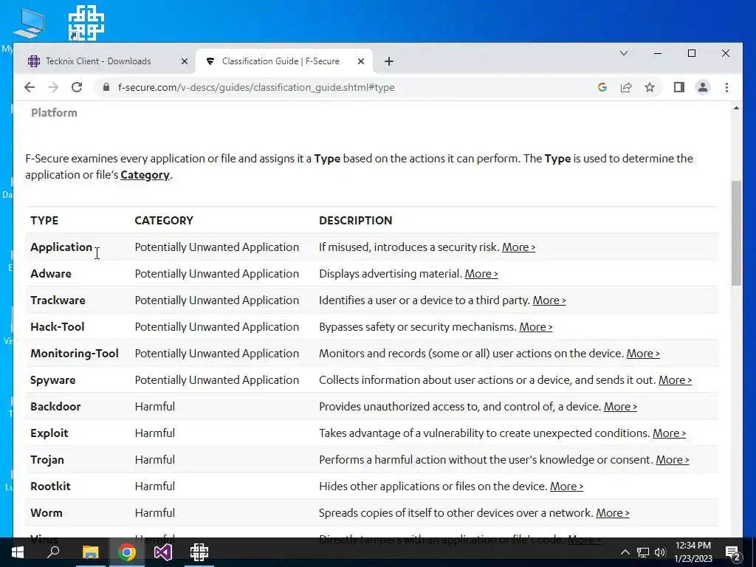Screen dimensions: 756x567
Task: Open Tecknix Client from taskbar
Action: [199, 551]
